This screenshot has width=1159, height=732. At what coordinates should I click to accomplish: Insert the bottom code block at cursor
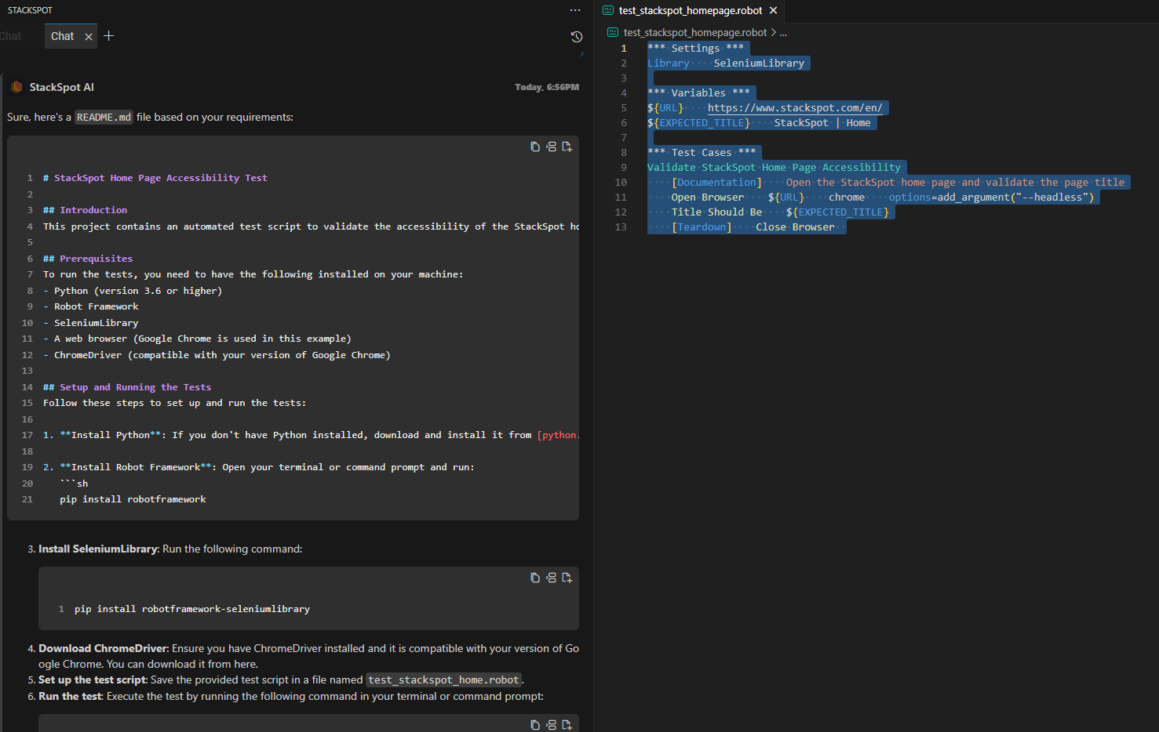click(x=551, y=725)
